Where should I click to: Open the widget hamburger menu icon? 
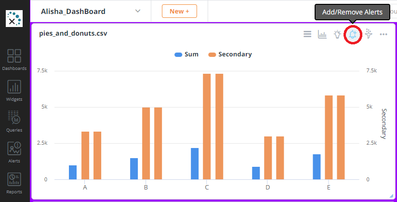[x=306, y=34]
